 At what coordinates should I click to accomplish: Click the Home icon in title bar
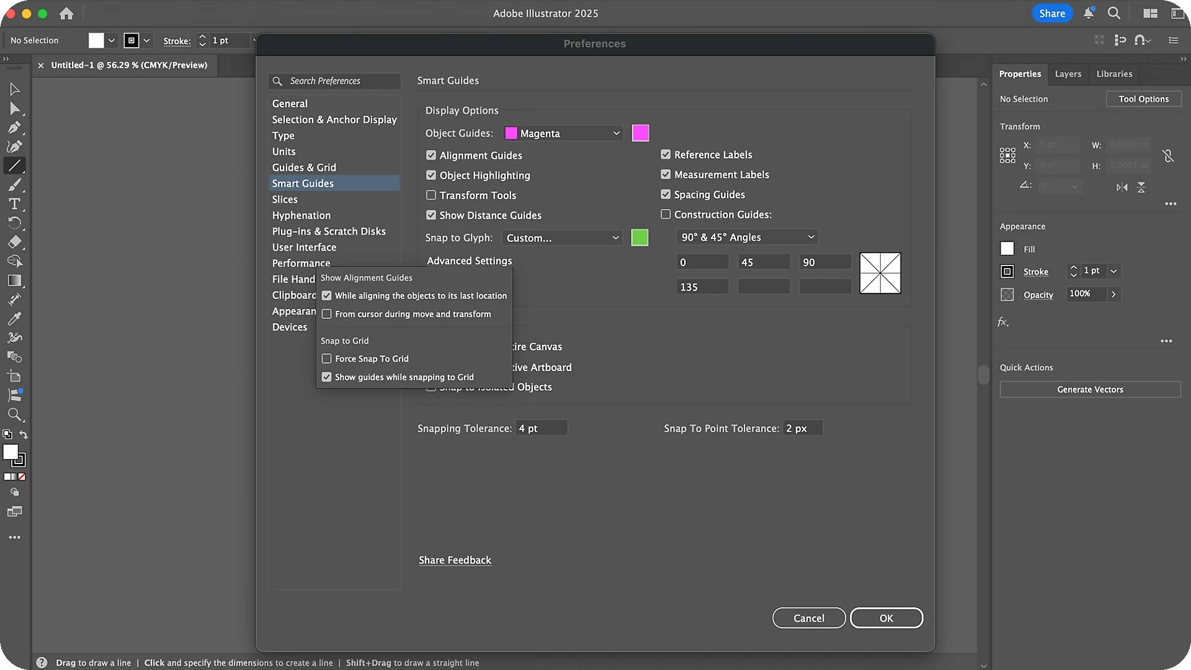(x=66, y=13)
